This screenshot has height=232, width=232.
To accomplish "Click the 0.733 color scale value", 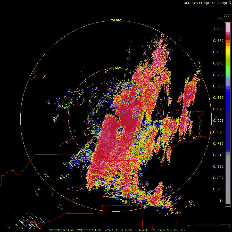I will click(x=218, y=86).
